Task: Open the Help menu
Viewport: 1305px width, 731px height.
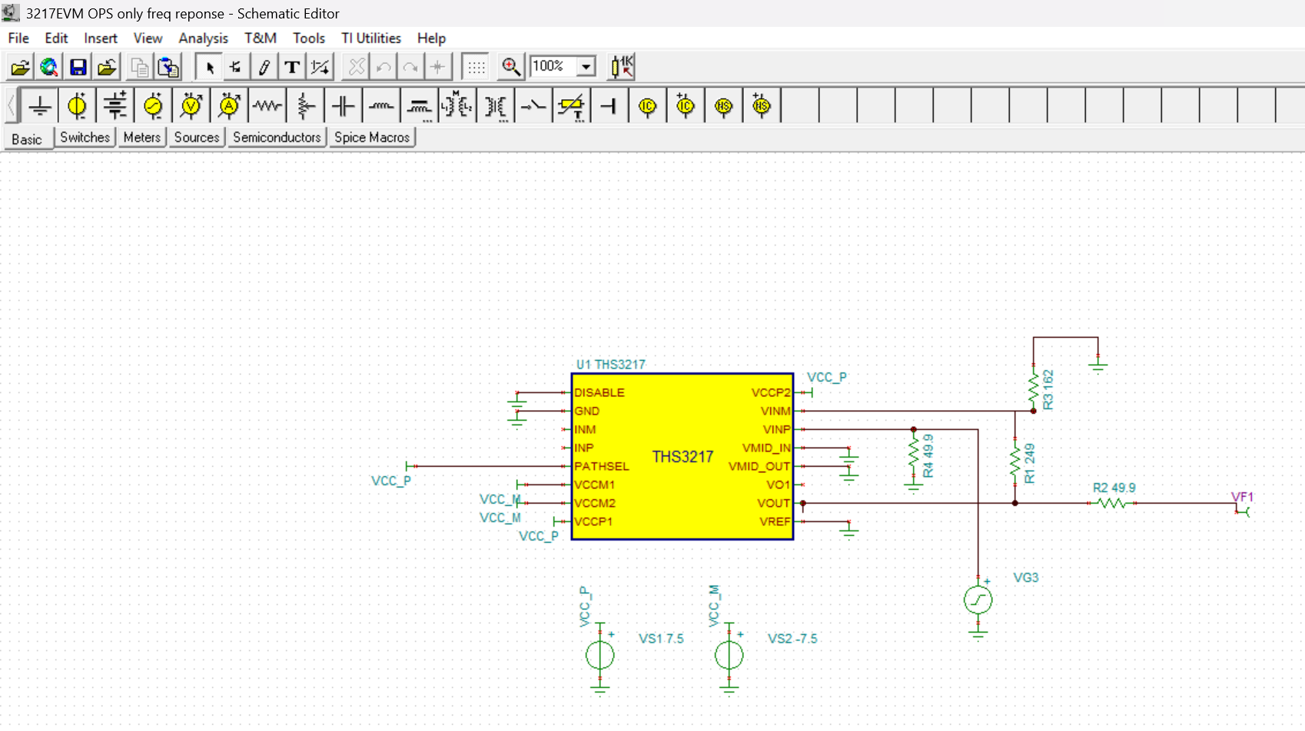Action: pyautogui.click(x=431, y=38)
